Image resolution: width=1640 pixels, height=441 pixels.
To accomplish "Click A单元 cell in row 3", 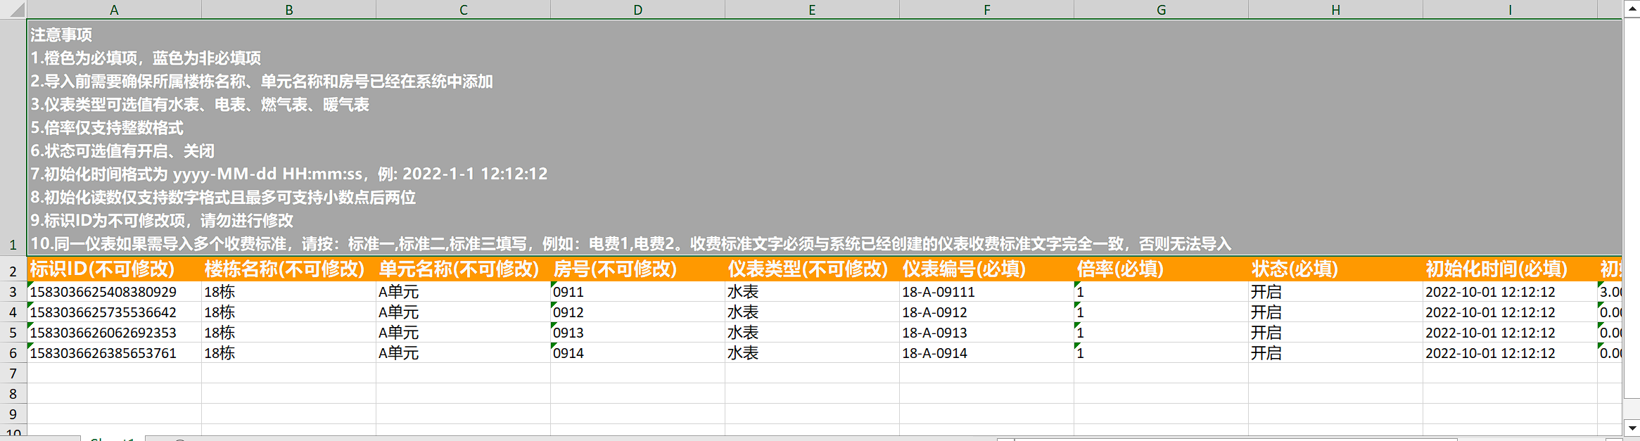I will pyautogui.click(x=463, y=292).
